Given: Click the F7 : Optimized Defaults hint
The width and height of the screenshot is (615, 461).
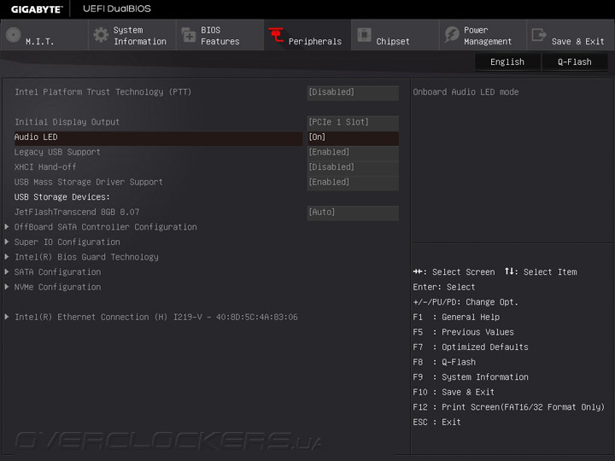Looking at the screenshot, I should pos(471,347).
